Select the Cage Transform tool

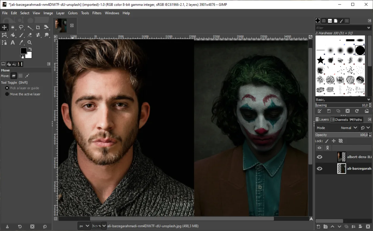click(4, 35)
